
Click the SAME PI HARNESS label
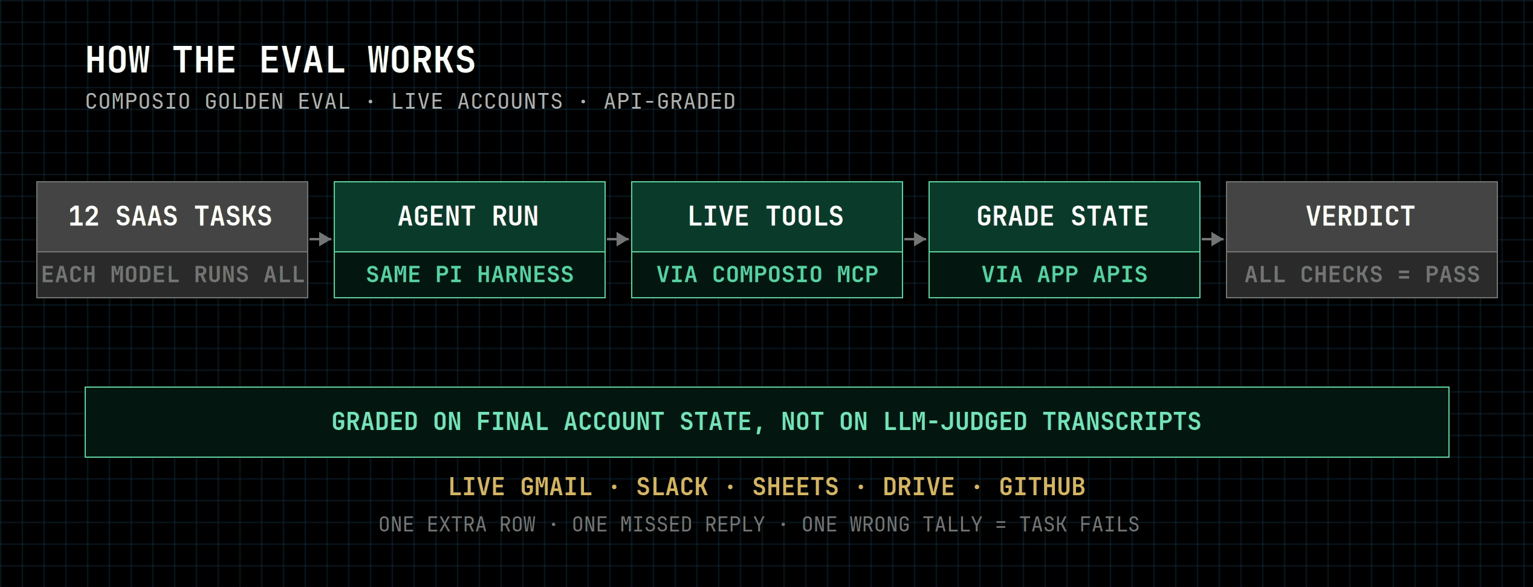[470, 275]
